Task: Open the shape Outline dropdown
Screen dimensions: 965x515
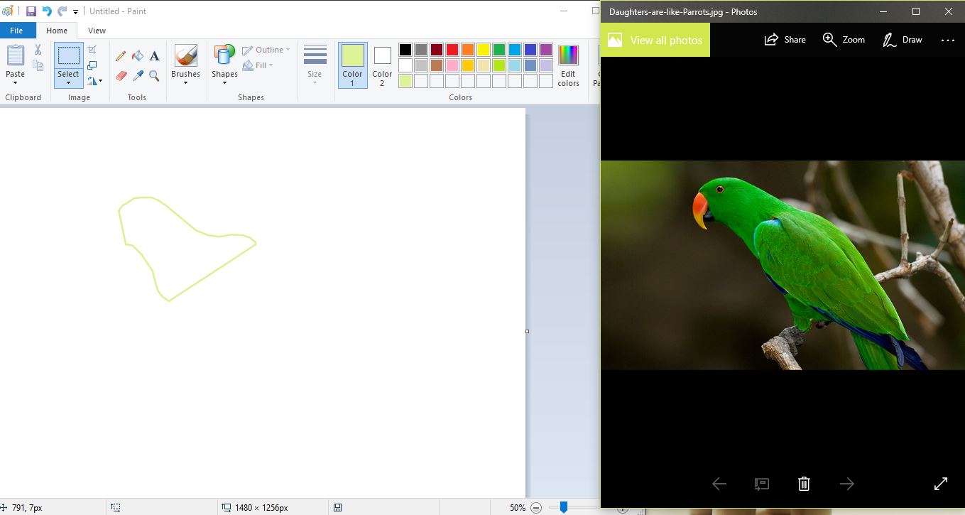Action: (x=266, y=50)
